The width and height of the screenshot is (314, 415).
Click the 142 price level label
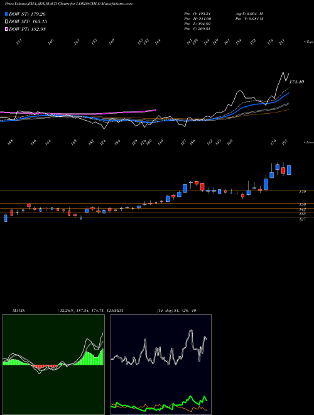[x=303, y=209]
